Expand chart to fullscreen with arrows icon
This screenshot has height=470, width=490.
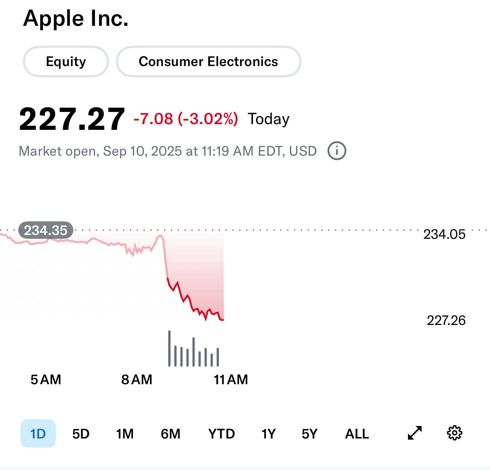click(x=415, y=433)
